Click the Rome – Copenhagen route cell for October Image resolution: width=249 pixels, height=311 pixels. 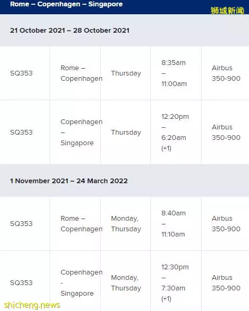pyautogui.click(x=81, y=73)
